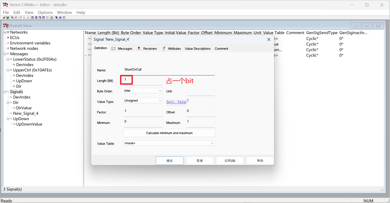Click the Open file toolbar icon
Screen dimensions: 390x203
[x=4, y=18]
